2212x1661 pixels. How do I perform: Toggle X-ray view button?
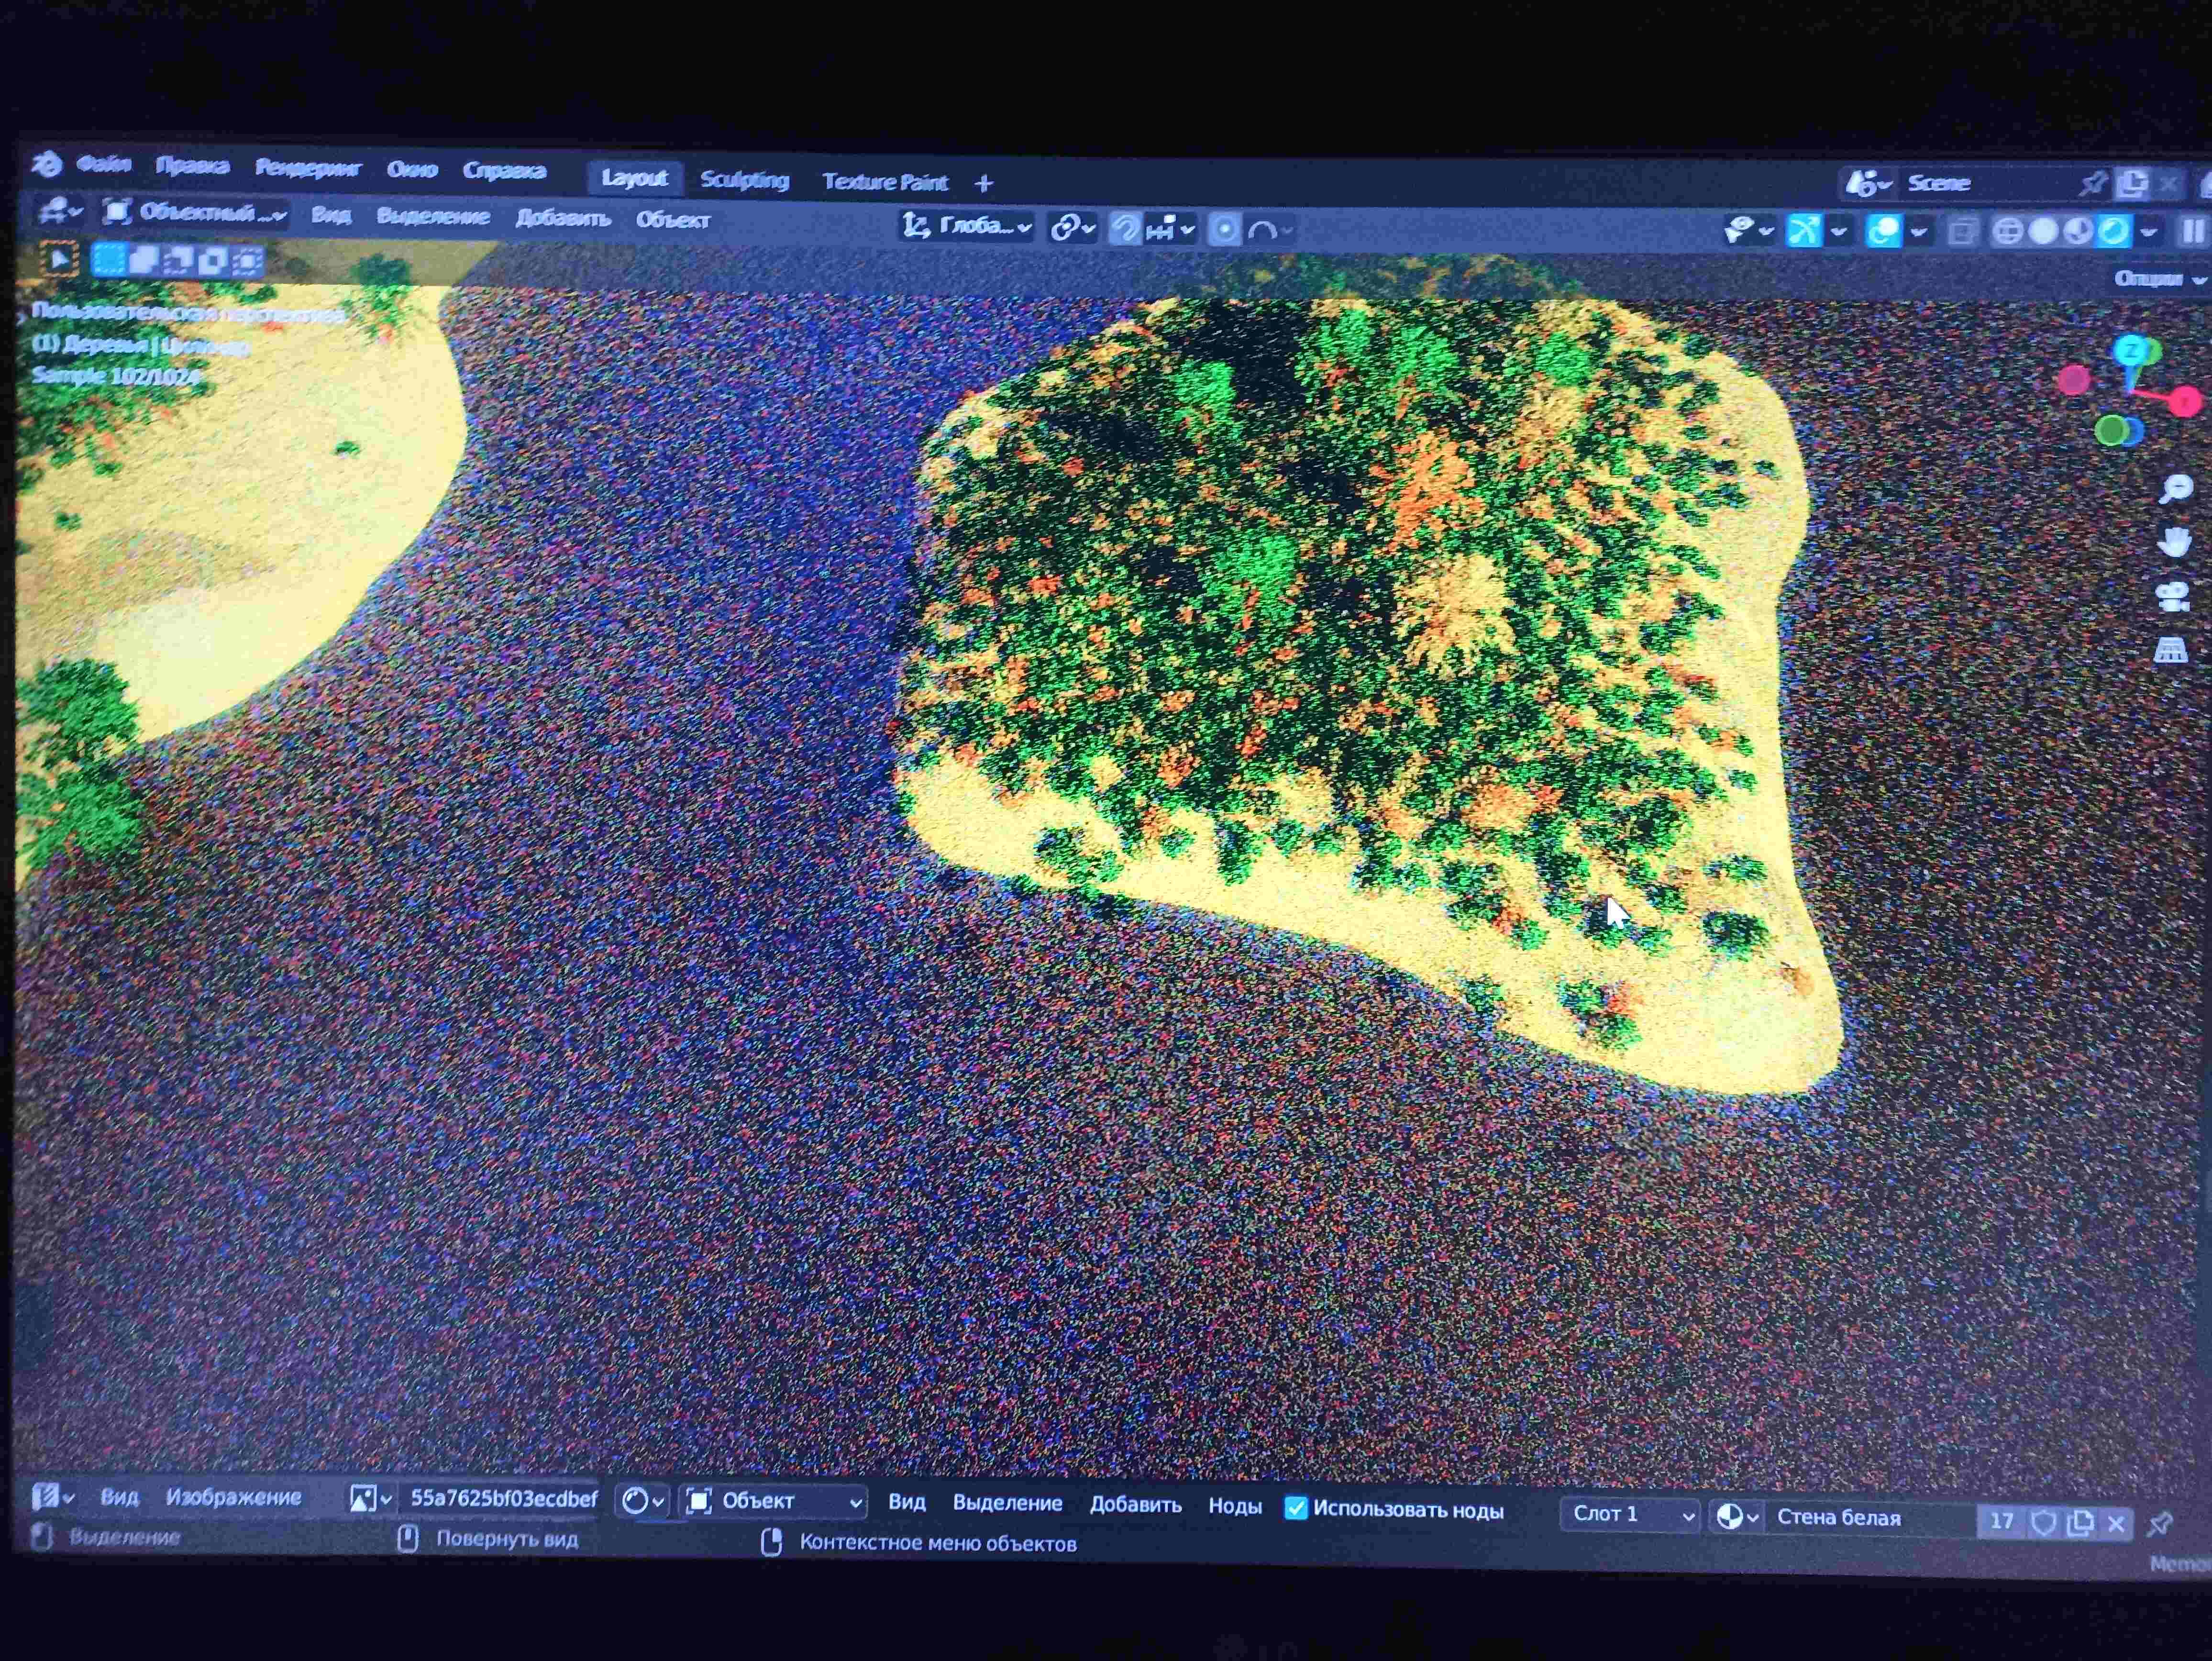coord(1962,232)
